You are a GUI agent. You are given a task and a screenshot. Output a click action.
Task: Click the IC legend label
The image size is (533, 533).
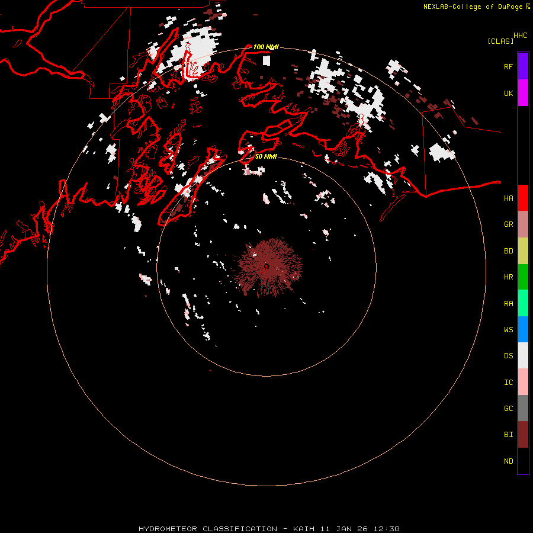click(508, 383)
